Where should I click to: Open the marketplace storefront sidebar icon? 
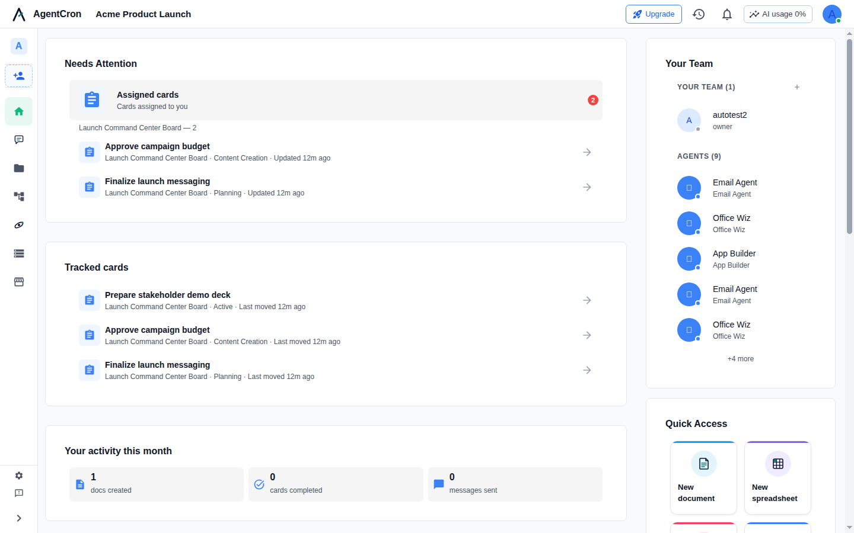pyautogui.click(x=19, y=282)
